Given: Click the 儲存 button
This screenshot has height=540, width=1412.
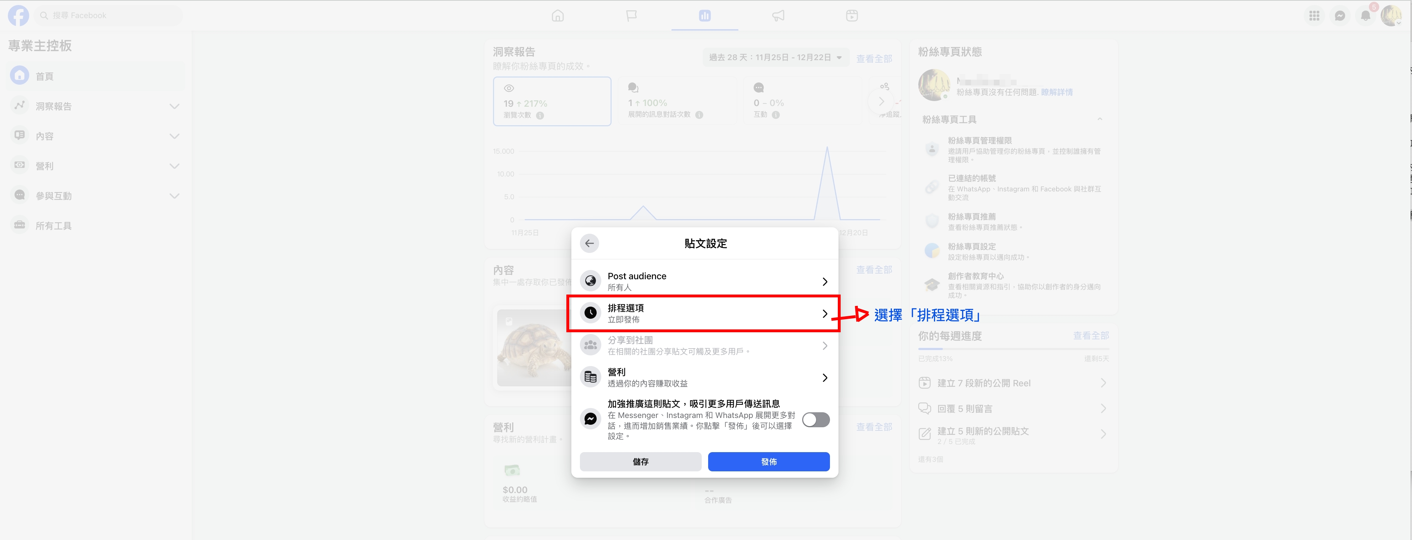Looking at the screenshot, I should (x=640, y=462).
